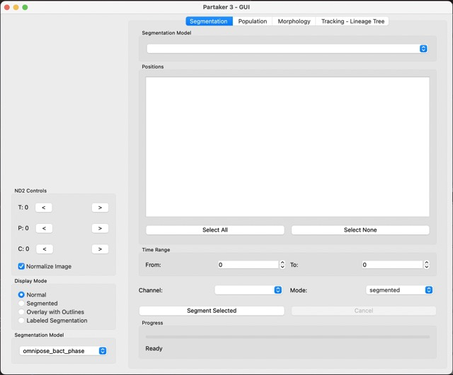
Task: Open the omnipose_bact_phase model dropdown
Action: 64,351
